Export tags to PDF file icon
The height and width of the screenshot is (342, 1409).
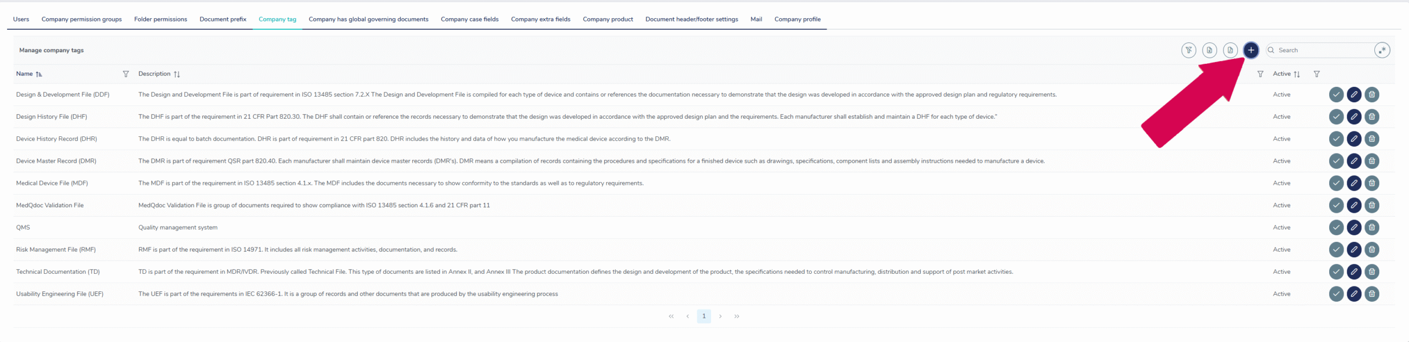click(x=1230, y=50)
